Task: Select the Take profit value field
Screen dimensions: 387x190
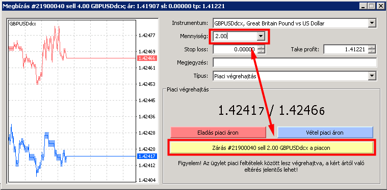Action: (346, 49)
